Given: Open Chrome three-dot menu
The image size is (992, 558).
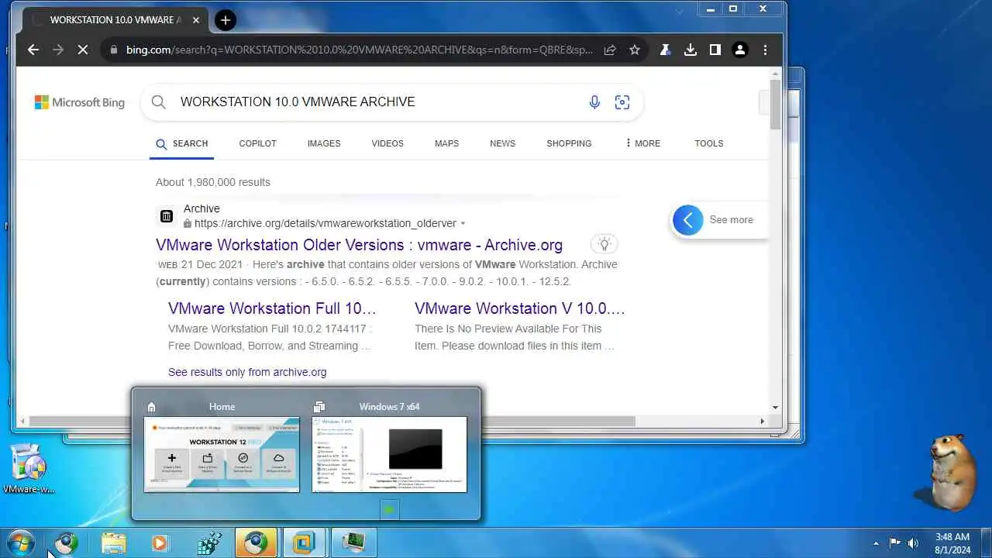Looking at the screenshot, I should point(765,50).
